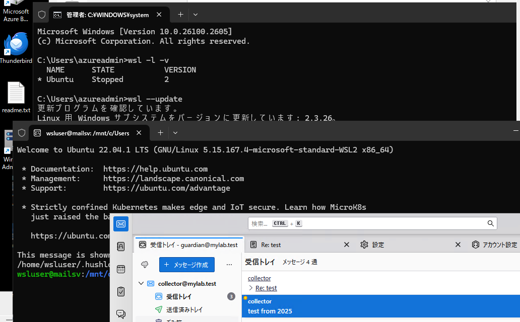Close the Re: test tab
This screenshot has width=520, height=322.
tap(347, 245)
